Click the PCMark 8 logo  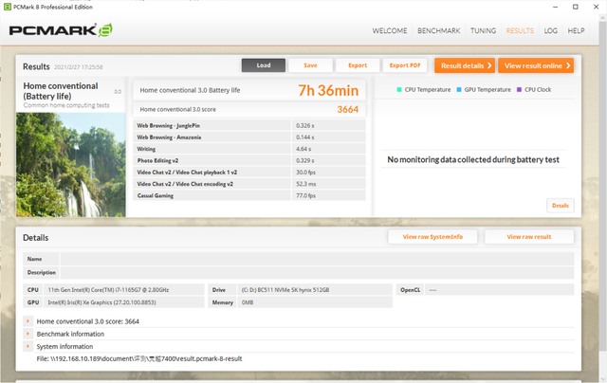point(61,30)
